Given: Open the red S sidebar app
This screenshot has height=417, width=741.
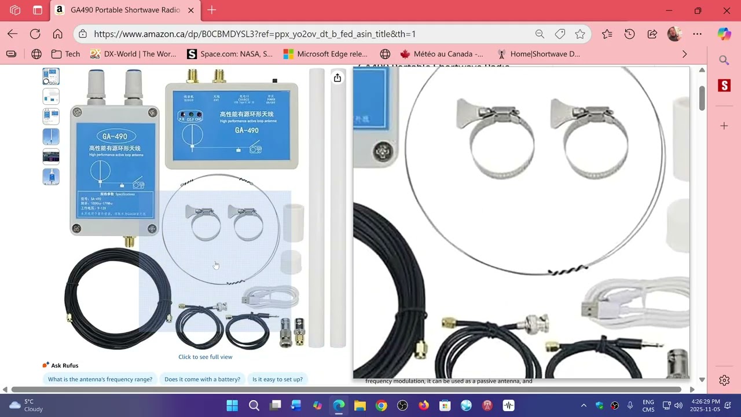Looking at the screenshot, I should 724,86.
